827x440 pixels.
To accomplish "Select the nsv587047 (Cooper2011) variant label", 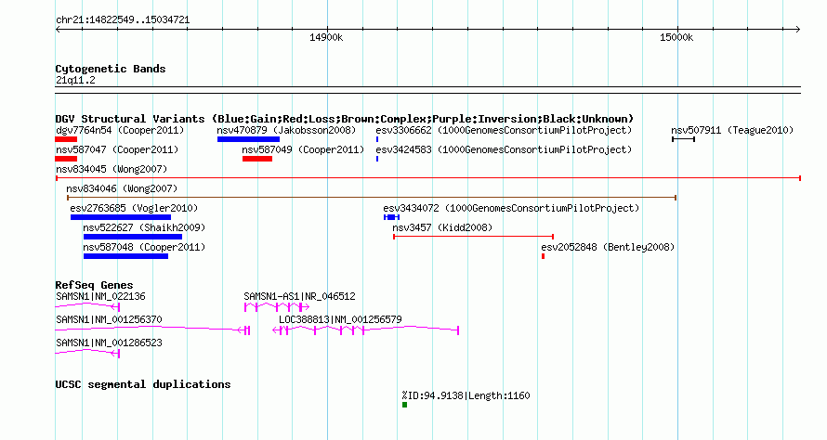I will click(x=117, y=149).
